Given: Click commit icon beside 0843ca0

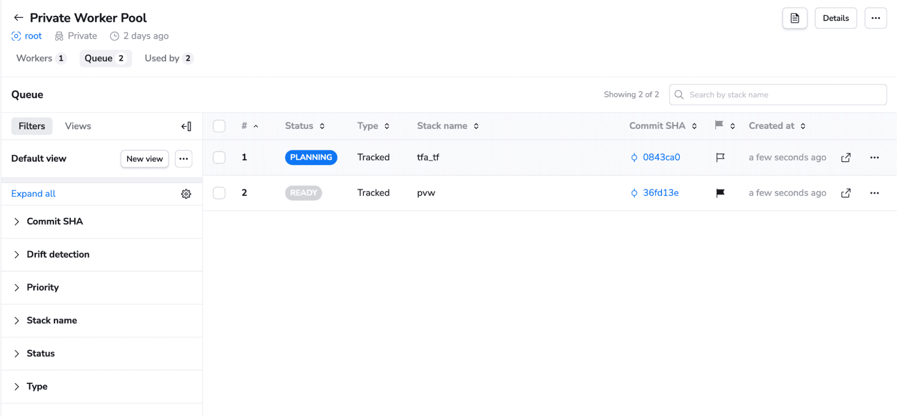Looking at the screenshot, I should pyautogui.click(x=634, y=158).
